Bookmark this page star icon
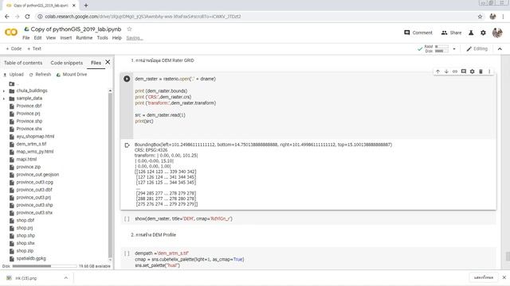The height and width of the screenshot is (286, 510). point(480,17)
